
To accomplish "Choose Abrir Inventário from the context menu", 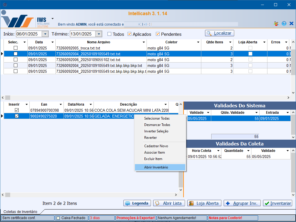I will [156, 167].
